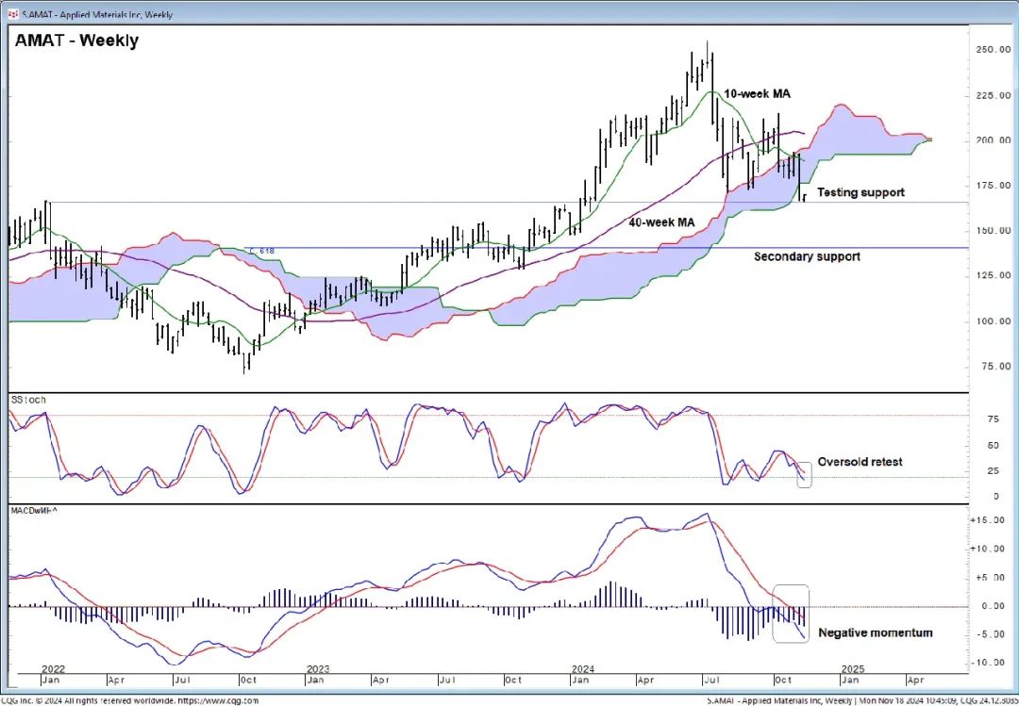Click the 'Secondary support' label
The height and width of the screenshot is (706, 1019).
click(x=807, y=256)
